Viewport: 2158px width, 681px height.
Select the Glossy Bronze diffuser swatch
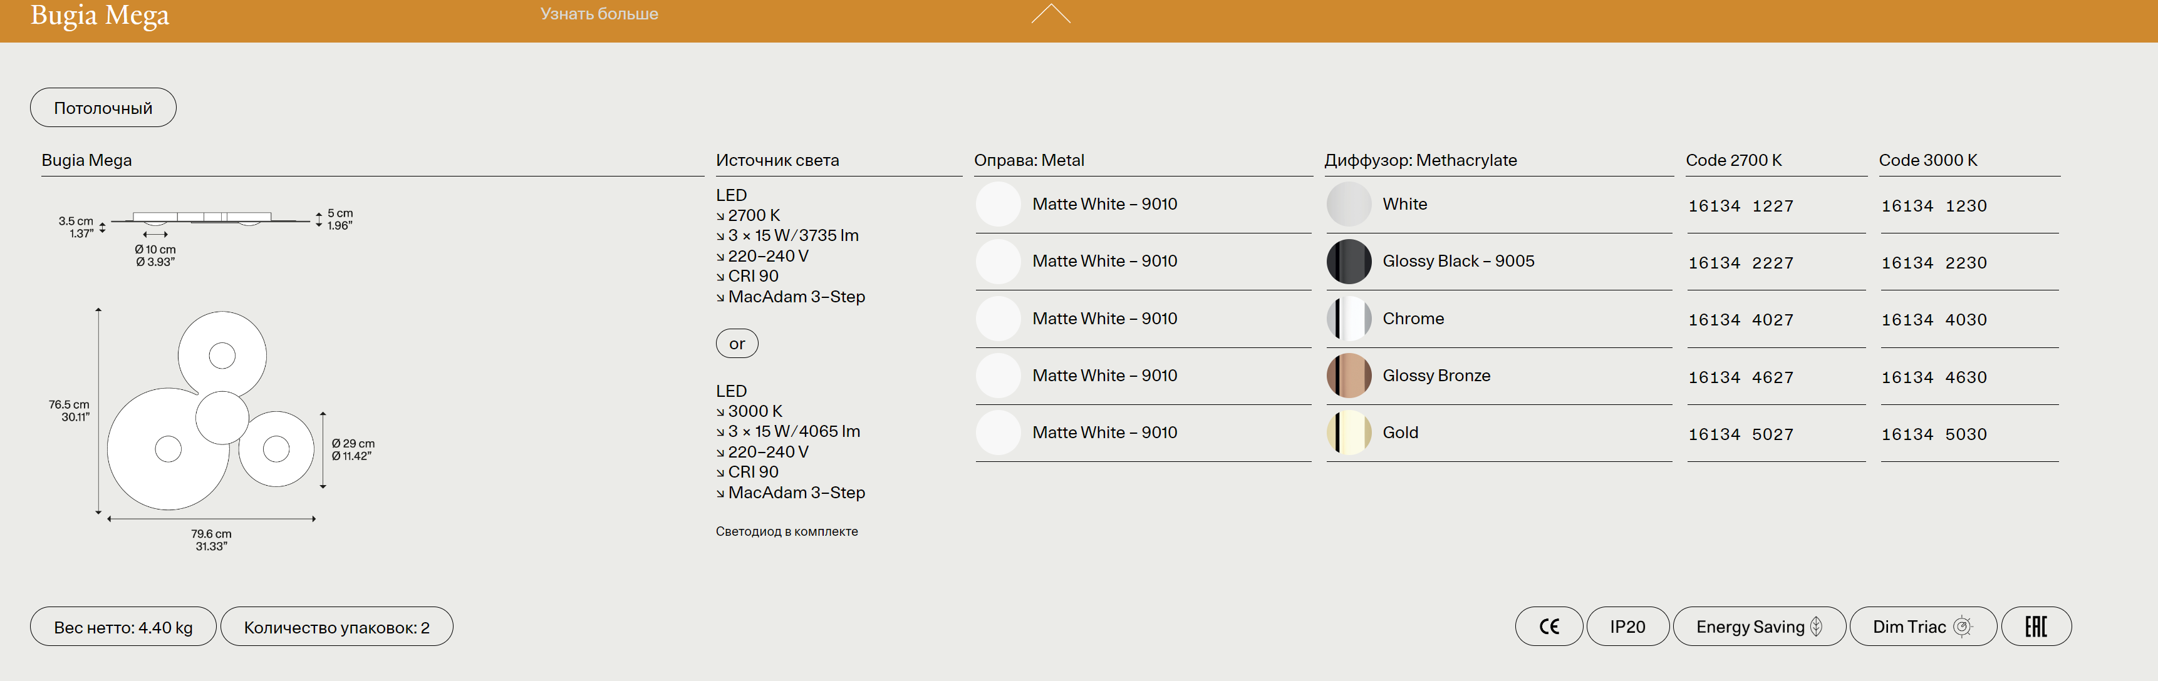point(1349,376)
